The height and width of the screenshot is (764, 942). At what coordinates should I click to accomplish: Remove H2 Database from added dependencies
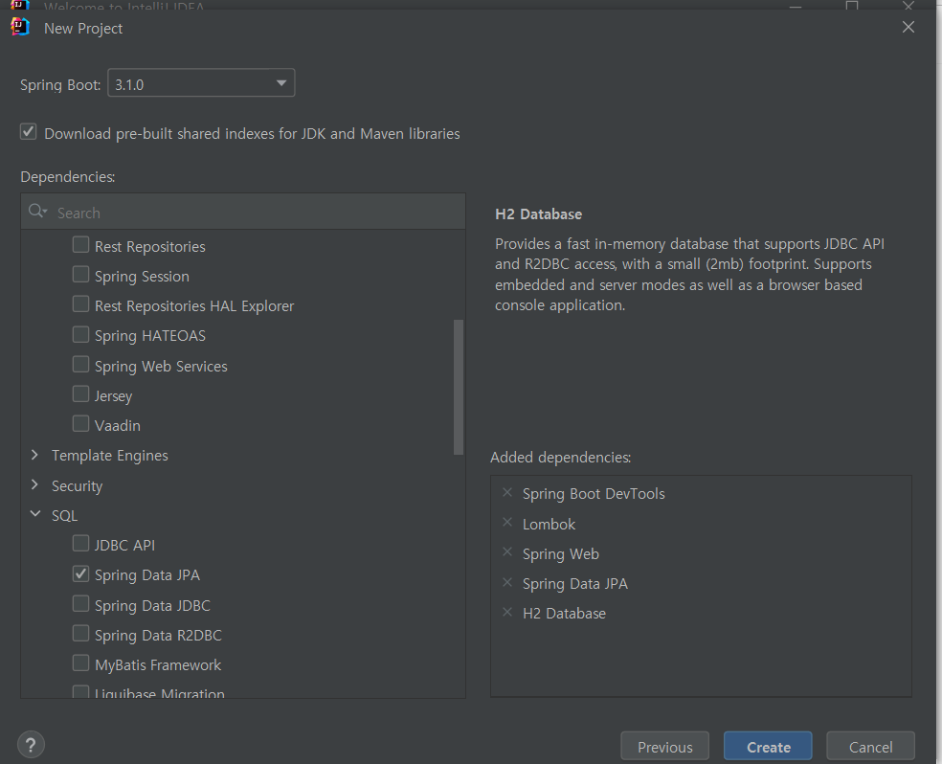[507, 612]
